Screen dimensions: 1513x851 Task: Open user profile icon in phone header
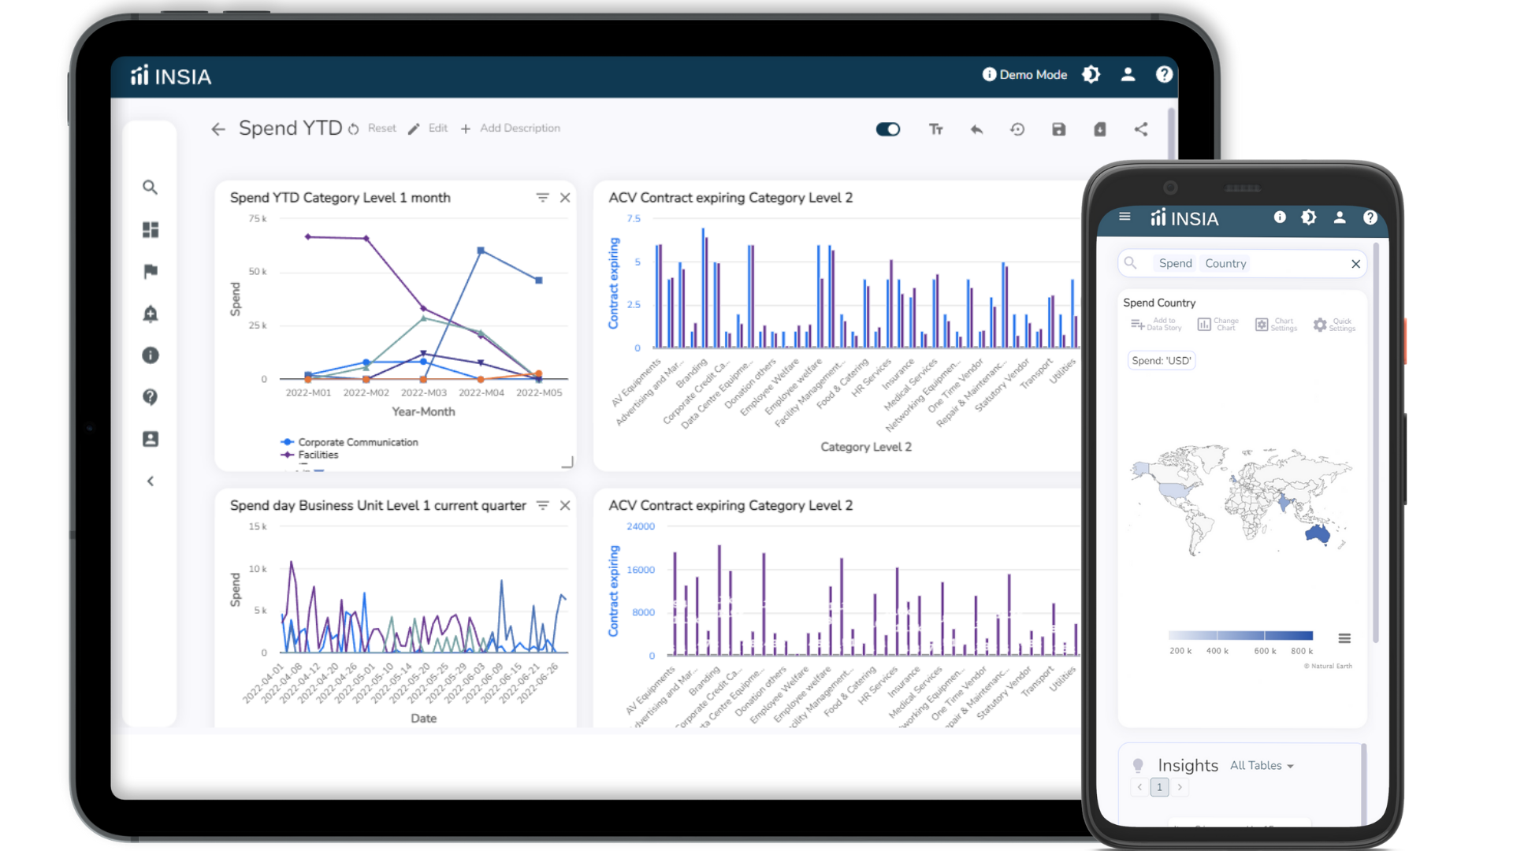point(1340,217)
